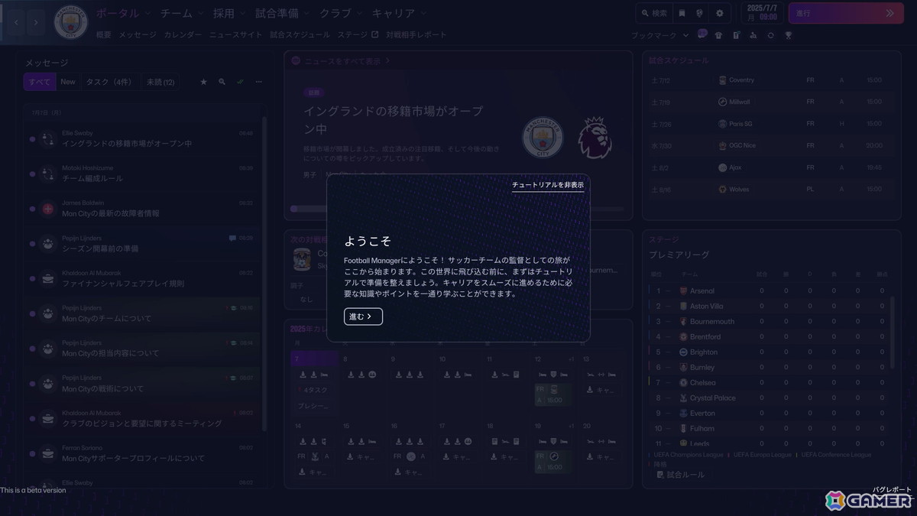Toggle the タスク (4件) message filter
This screenshot has height=516, width=917.
(109, 82)
